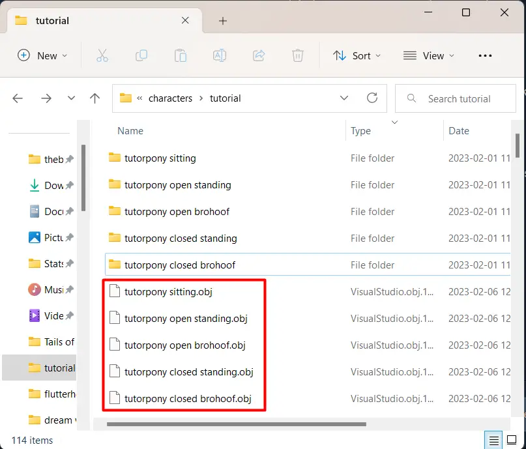Click the Rename icon in toolbar
The height and width of the screenshot is (449, 526).
[x=220, y=55]
